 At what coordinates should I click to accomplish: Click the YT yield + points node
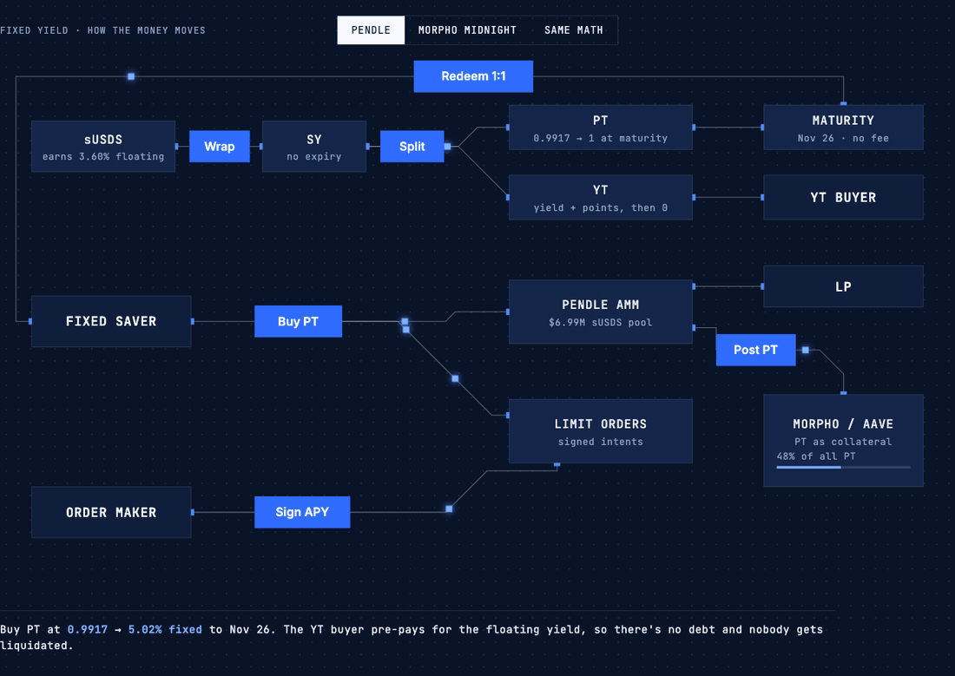tap(601, 197)
